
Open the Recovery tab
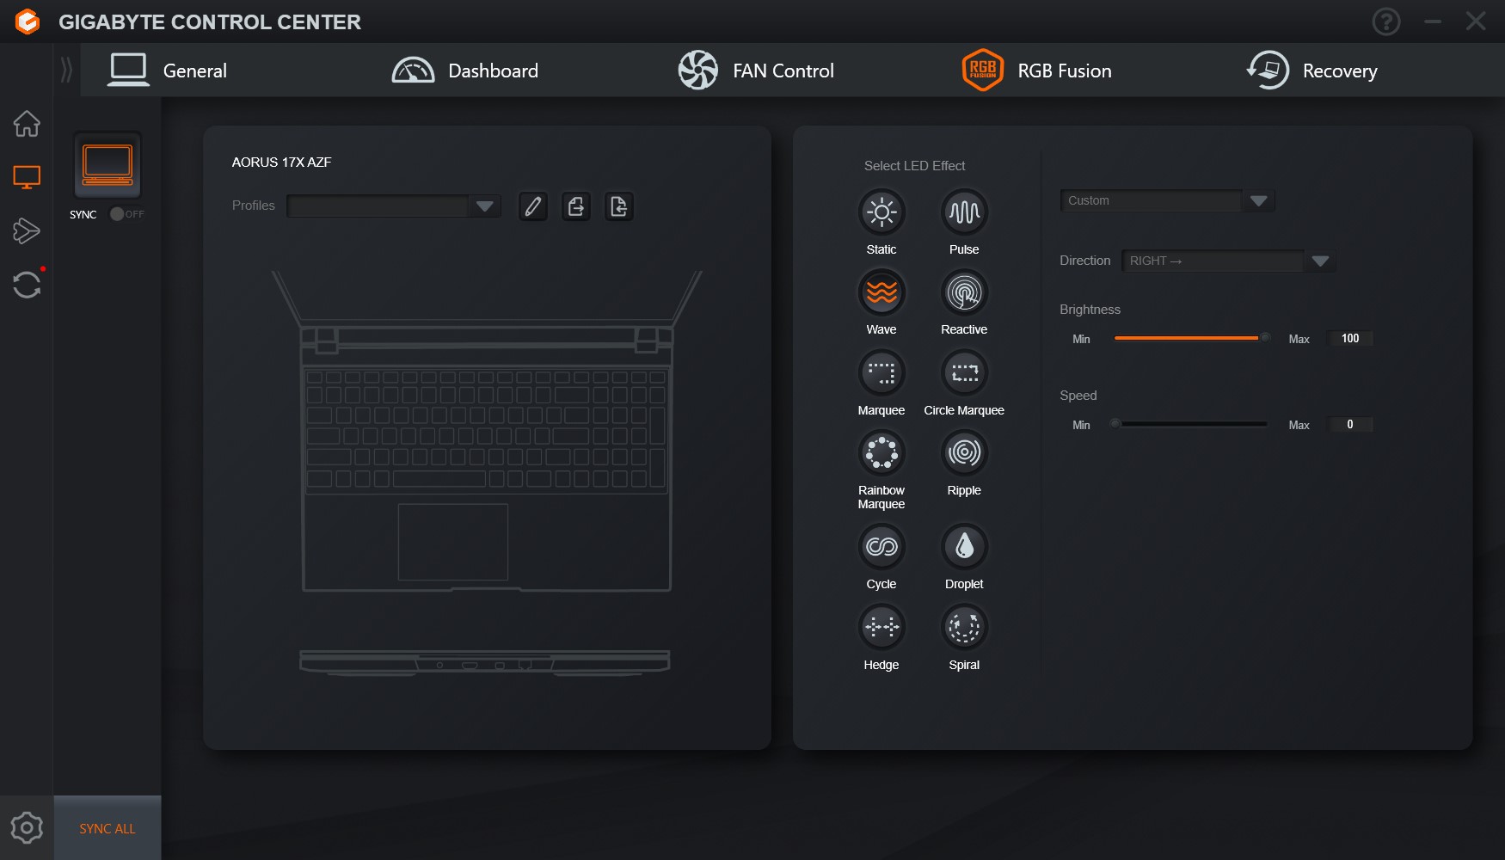[1311, 71]
